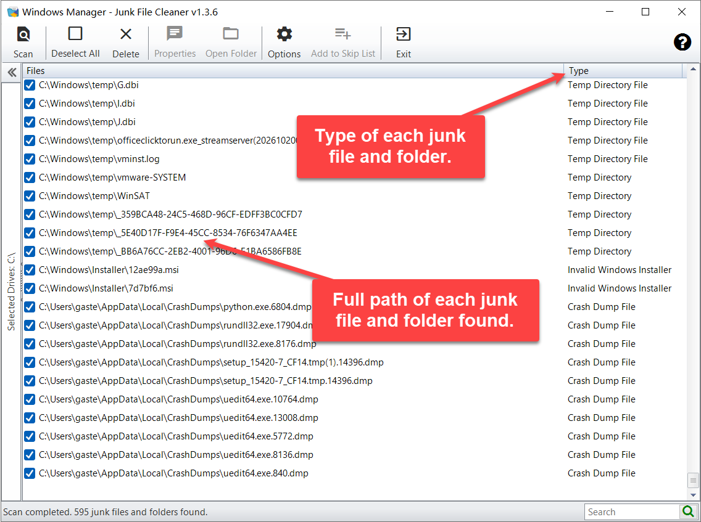Select row C:\Windows\temp\J.dbi
This screenshot has height=522, width=701.
coord(355,122)
